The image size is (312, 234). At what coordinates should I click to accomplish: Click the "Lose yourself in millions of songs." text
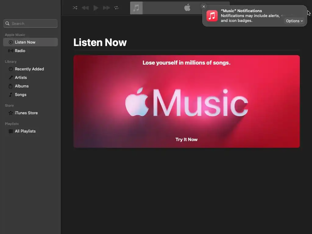tap(186, 63)
